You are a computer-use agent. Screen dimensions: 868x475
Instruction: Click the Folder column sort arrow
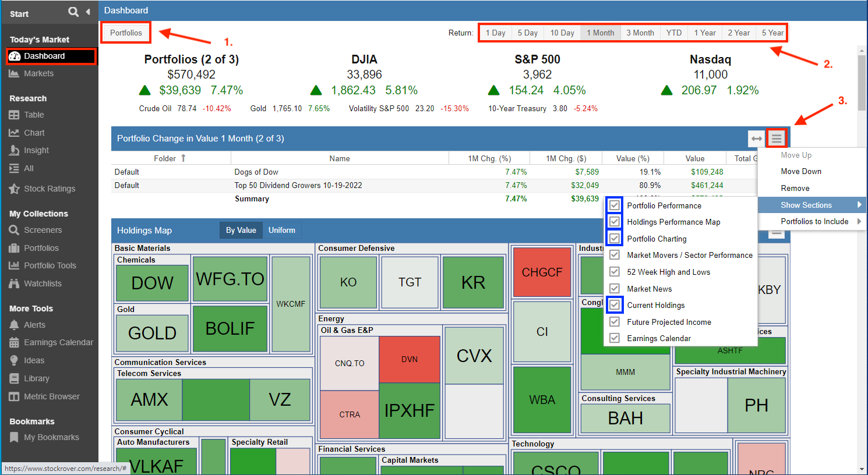(184, 158)
